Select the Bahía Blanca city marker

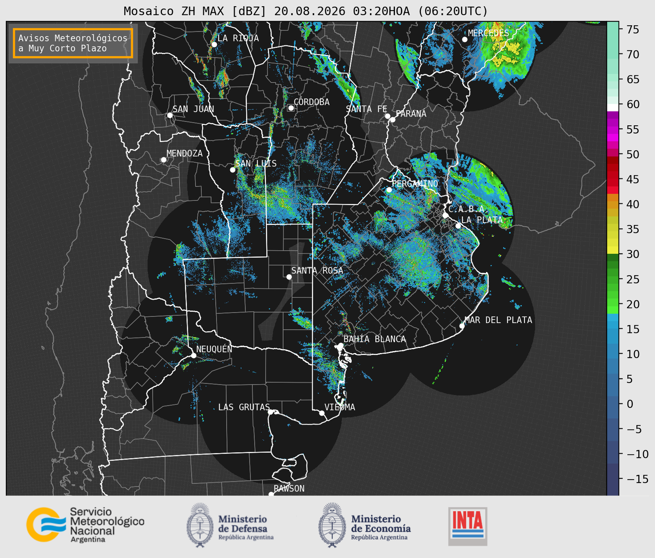pos(341,345)
